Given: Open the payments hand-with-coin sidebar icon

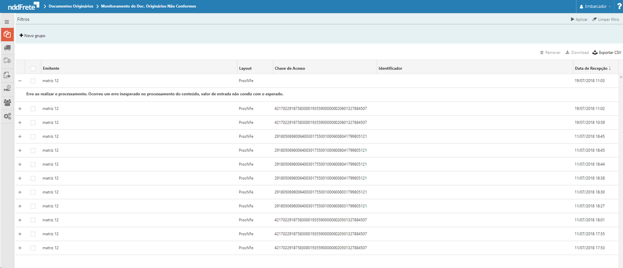Looking at the screenshot, I should click(x=7, y=88).
